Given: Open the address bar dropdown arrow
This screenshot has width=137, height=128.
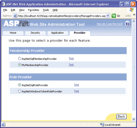Looking at the screenshot, I should [108, 16].
